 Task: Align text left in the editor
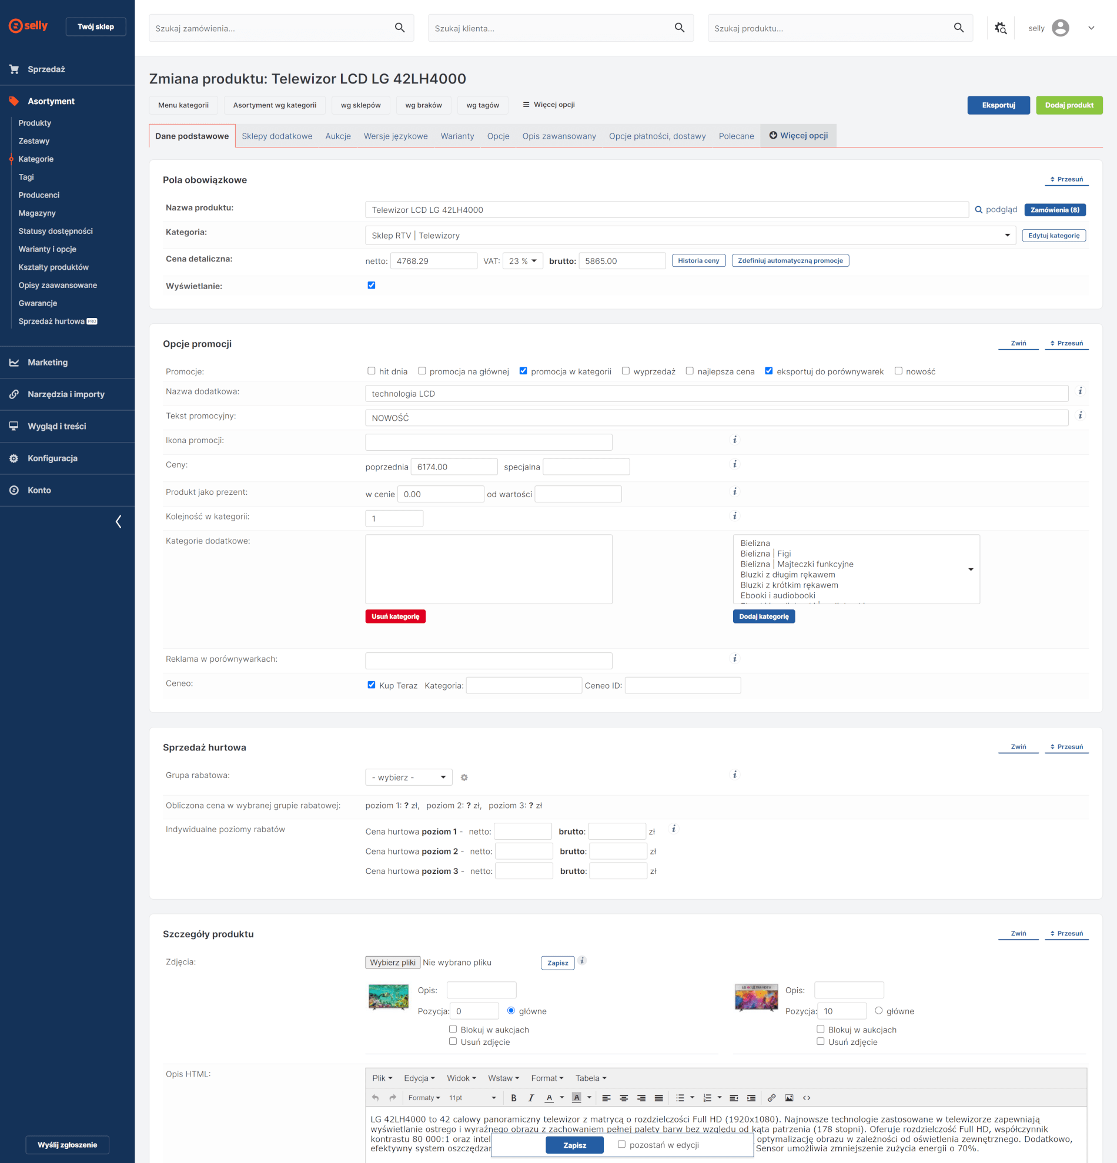pos(606,1098)
